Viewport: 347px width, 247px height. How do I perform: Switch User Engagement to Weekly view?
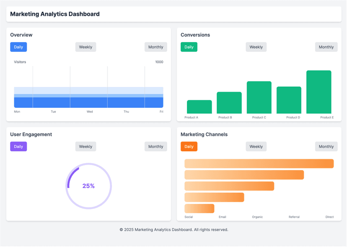(85, 146)
